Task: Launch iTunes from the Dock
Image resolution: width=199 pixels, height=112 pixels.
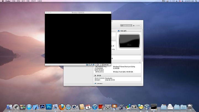Action: tap(95, 107)
